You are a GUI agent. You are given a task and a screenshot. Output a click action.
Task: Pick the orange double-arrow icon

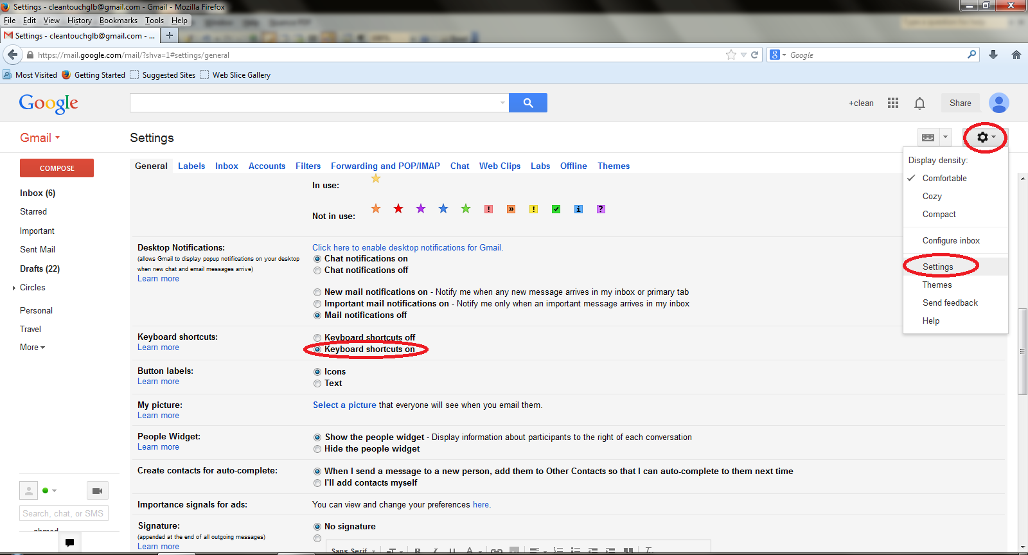pos(511,209)
